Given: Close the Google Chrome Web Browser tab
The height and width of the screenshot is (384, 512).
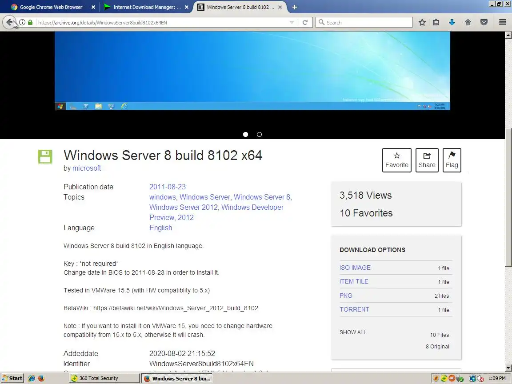Looking at the screenshot, I should point(93,7).
